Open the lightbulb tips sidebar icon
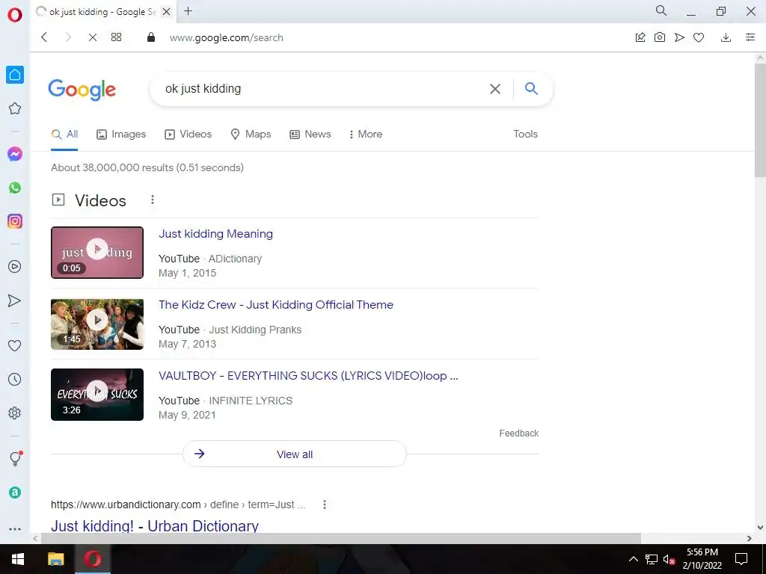 pos(16,458)
